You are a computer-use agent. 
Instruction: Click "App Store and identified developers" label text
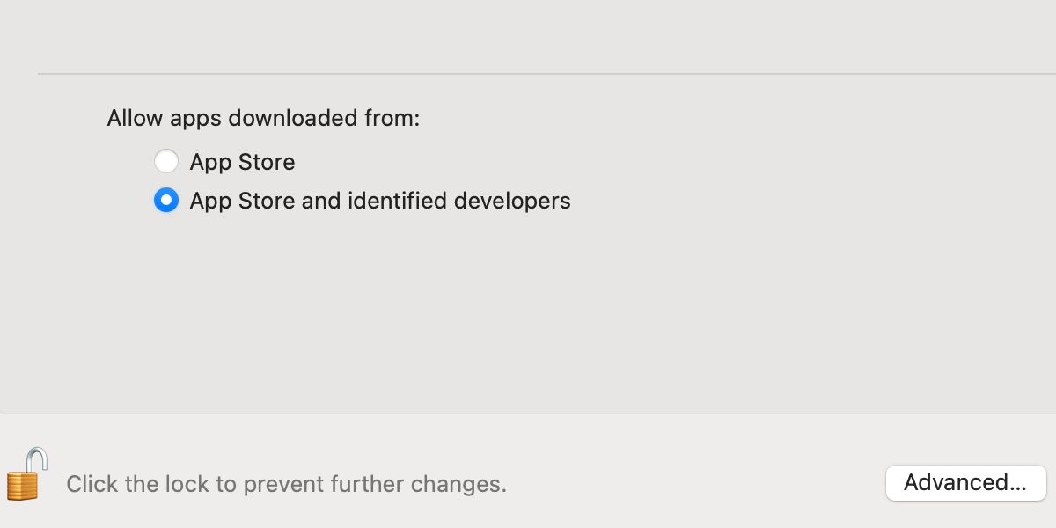[380, 201]
